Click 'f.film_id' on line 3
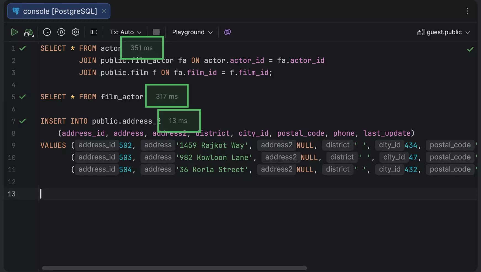481x272 pixels. click(249, 73)
